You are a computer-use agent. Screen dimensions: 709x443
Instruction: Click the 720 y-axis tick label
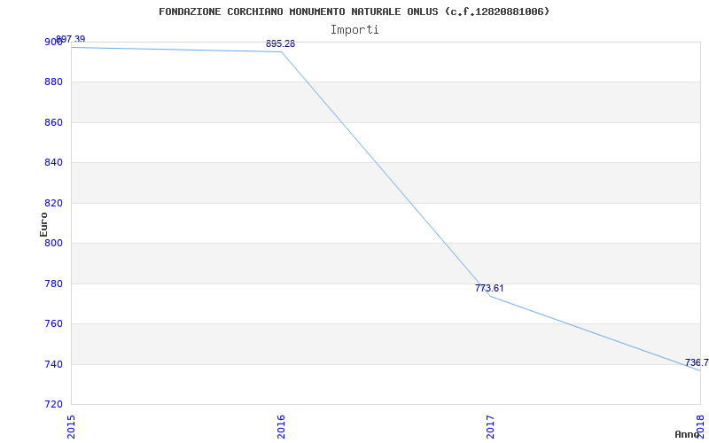click(53, 404)
